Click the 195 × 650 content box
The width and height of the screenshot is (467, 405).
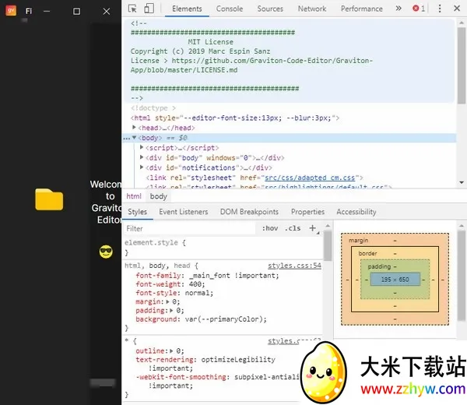395,280
